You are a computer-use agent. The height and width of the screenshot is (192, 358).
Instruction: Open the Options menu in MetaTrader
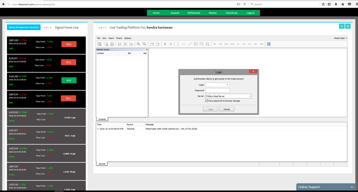click(128, 38)
